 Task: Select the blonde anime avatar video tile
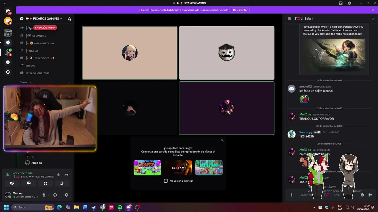tap(130, 53)
